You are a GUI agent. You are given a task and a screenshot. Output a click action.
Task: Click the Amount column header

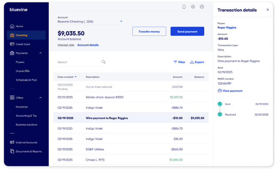pos(177,77)
